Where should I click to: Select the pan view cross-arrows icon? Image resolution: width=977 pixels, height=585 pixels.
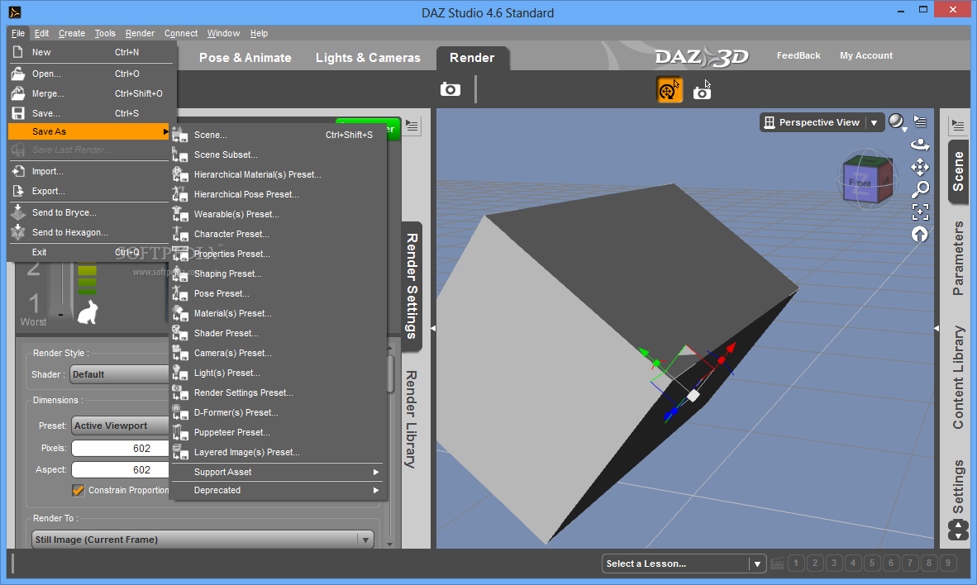coord(920,167)
